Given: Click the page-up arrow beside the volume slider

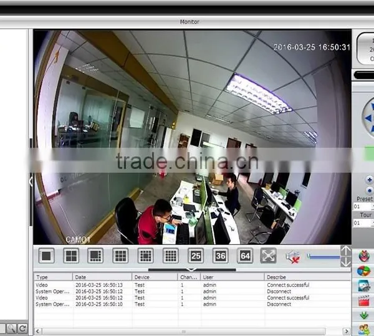Looking at the screenshot, I should pyautogui.click(x=346, y=251).
